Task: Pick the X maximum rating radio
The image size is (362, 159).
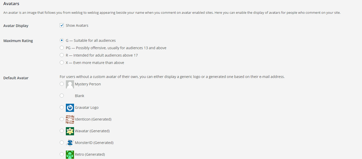Action: (62, 62)
